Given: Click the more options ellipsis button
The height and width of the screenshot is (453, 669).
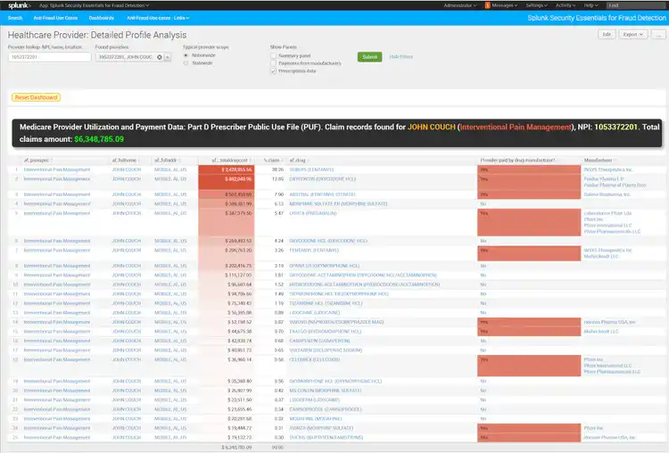Looking at the screenshot, I should (658, 34).
